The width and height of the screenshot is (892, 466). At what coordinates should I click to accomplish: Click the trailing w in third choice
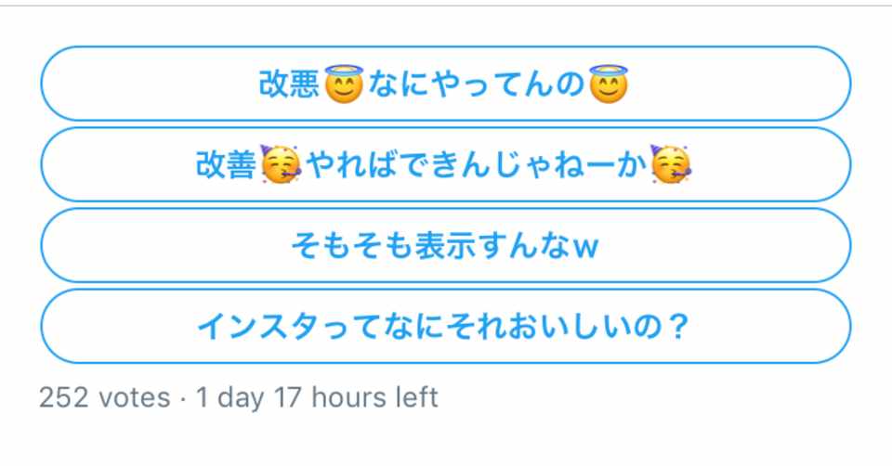[585, 248]
